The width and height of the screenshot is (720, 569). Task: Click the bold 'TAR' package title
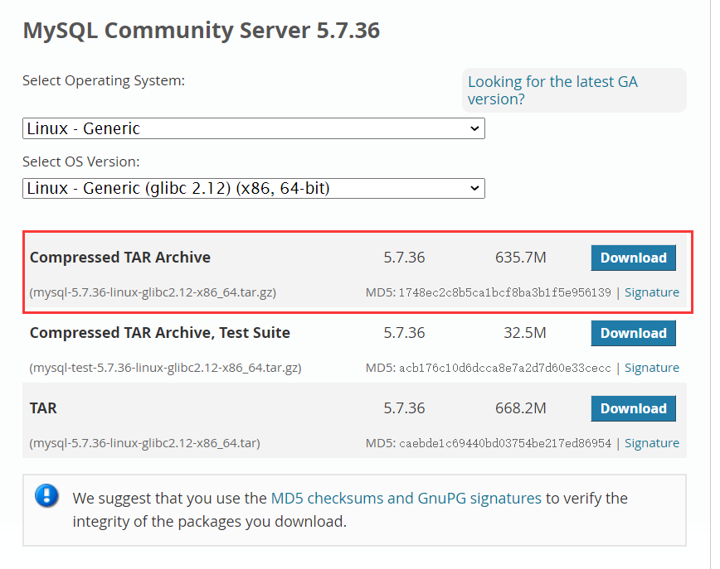pos(43,408)
